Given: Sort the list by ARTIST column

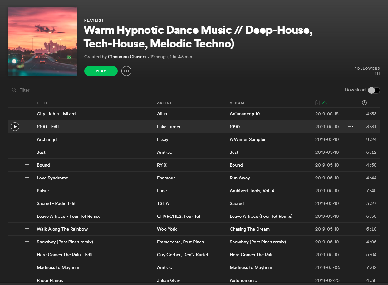Looking at the screenshot, I should coord(164,102).
